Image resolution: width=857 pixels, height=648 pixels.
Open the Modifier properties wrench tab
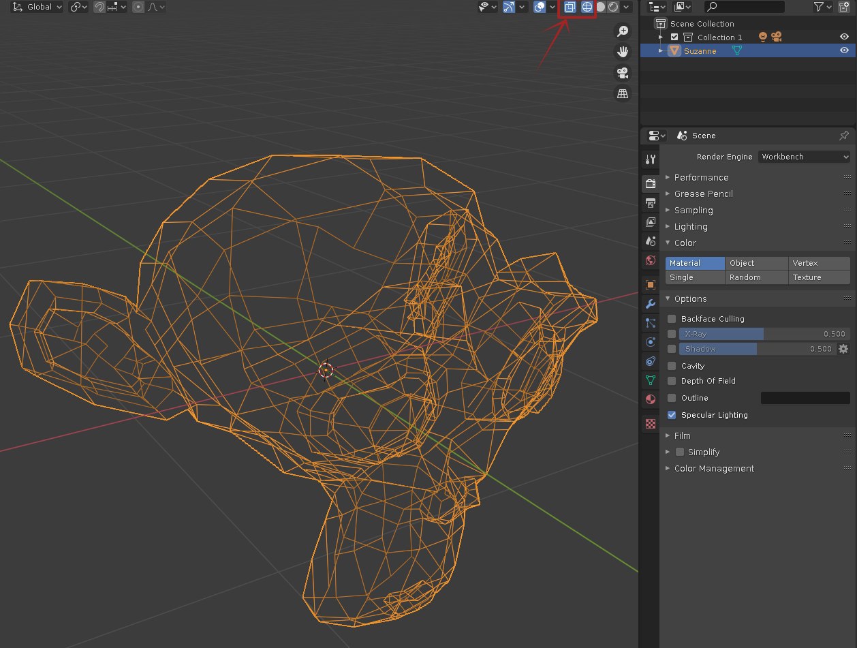point(651,303)
